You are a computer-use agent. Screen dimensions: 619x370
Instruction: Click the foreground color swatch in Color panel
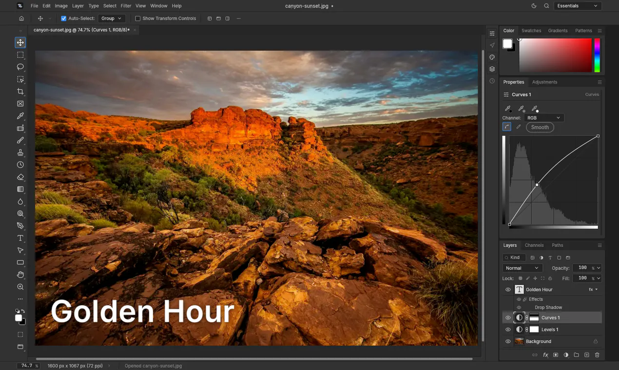pos(507,44)
